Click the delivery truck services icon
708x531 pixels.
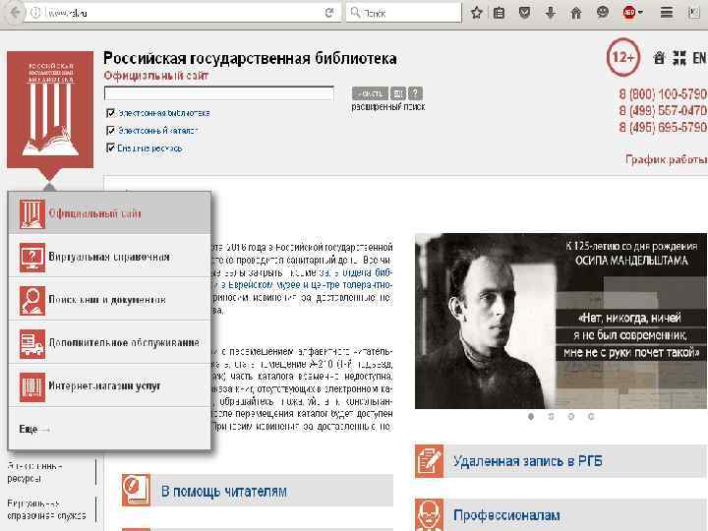[x=32, y=343]
